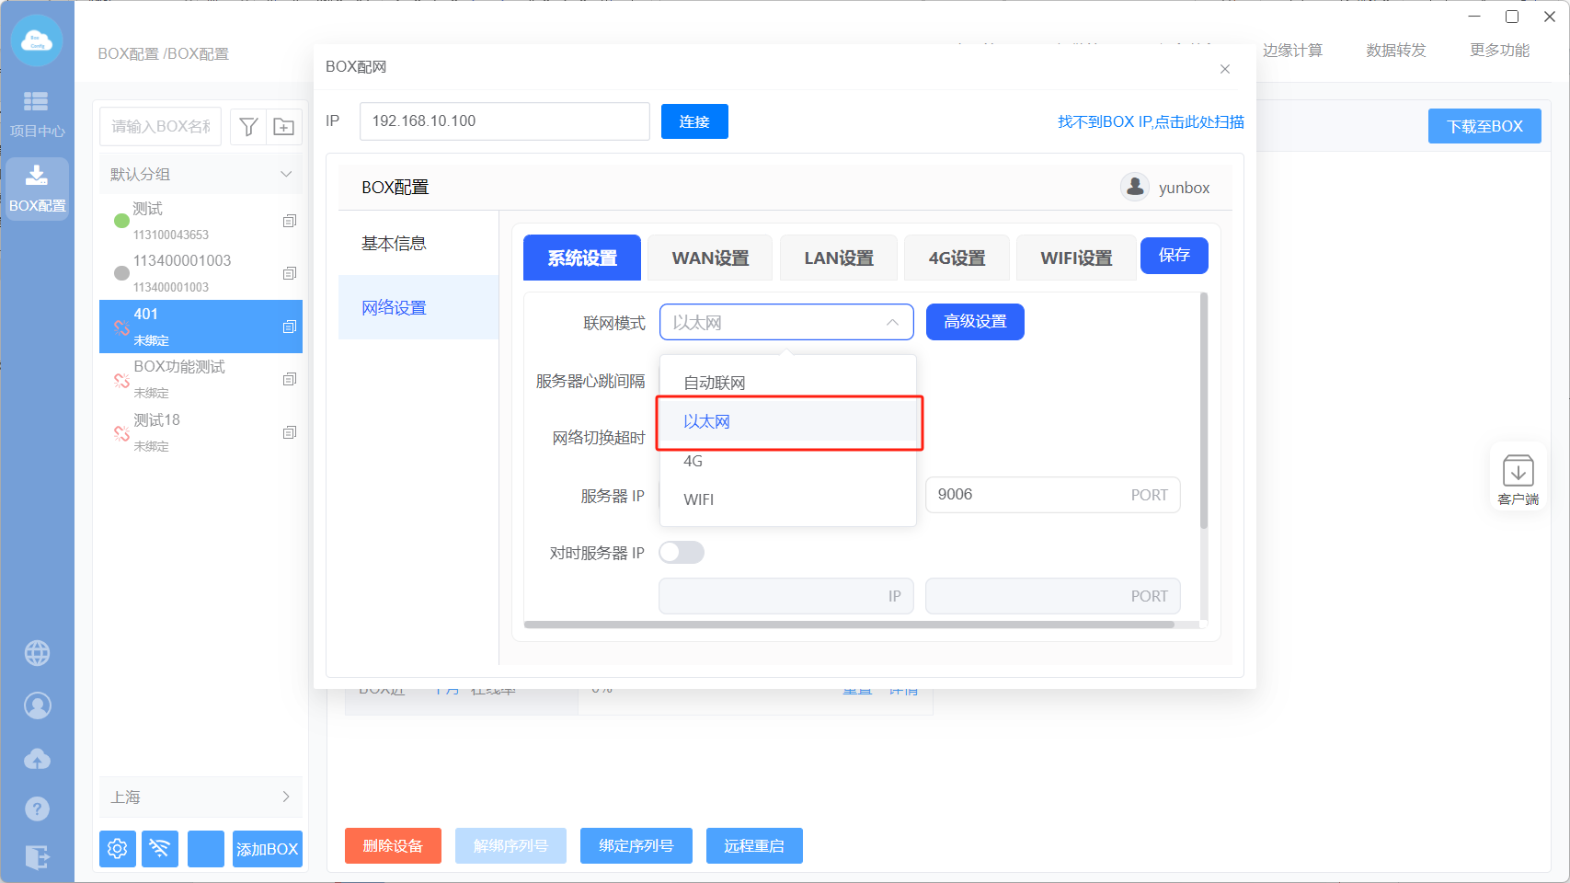Select 自动联网 from the dropdown list
Viewport: 1570px width, 883px height.
715,383
